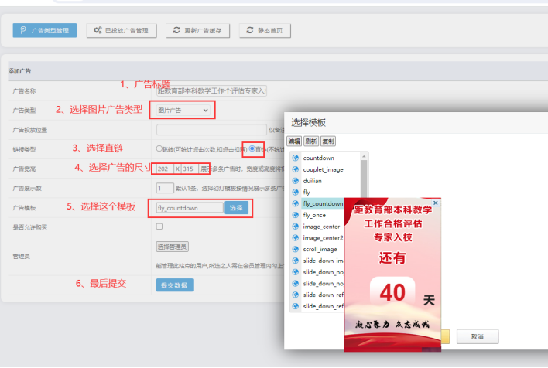
Task: Click the 更新广告缓存 refresh button
Action: click(x=197, y=30)
